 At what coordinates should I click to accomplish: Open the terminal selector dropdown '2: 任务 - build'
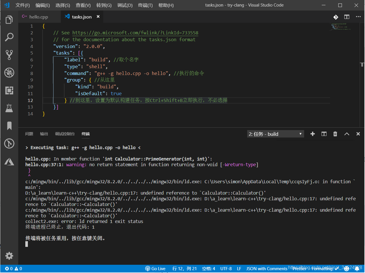click(275, 134)
